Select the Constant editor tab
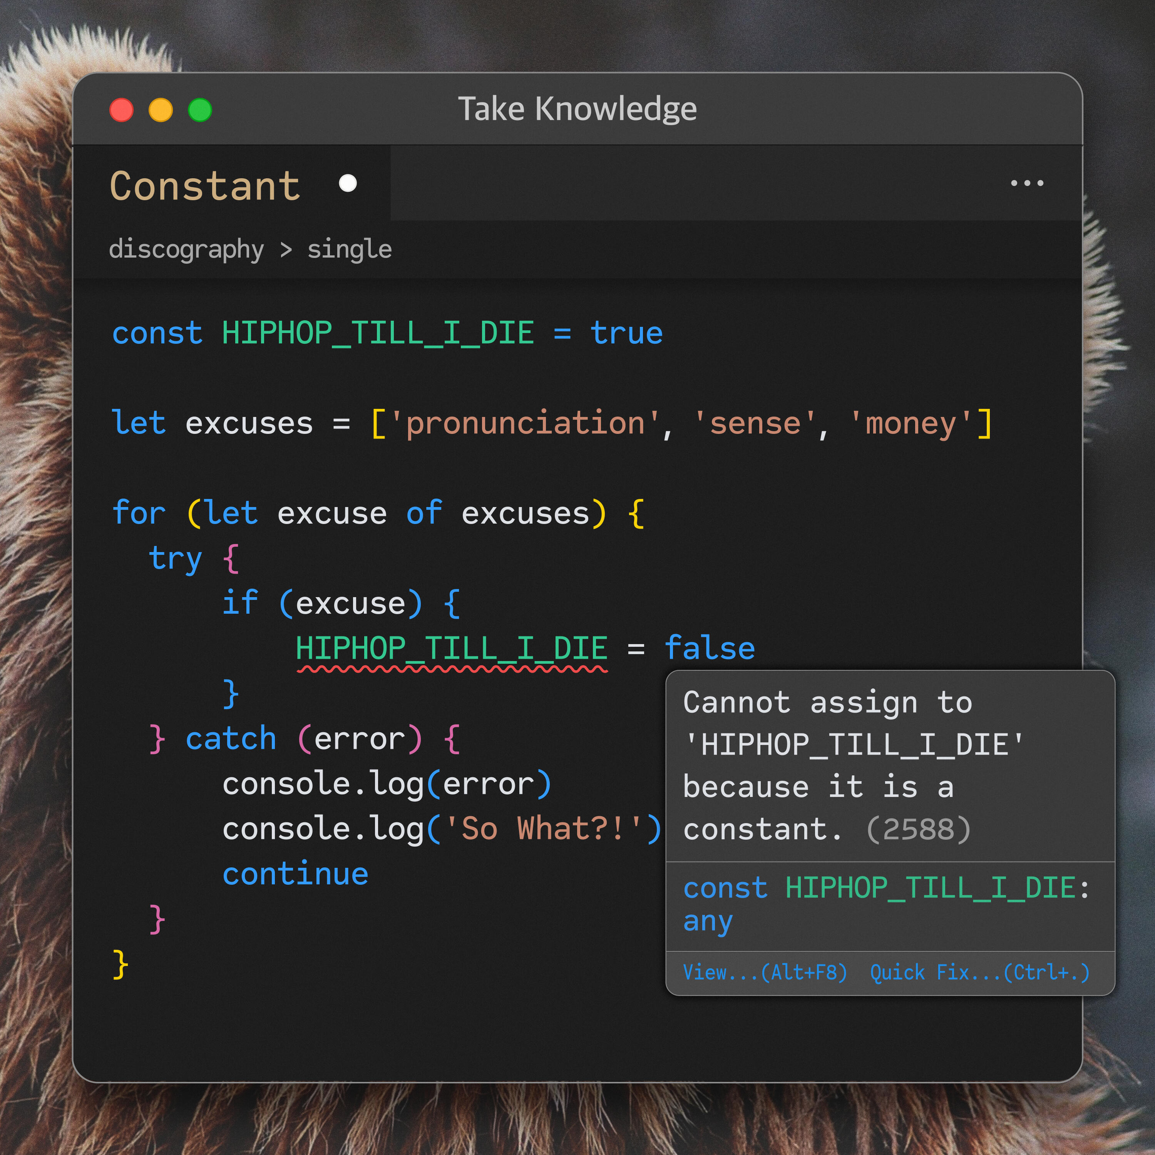The width and height of the screenshot is (1155, 1155). tap(232, 184)
